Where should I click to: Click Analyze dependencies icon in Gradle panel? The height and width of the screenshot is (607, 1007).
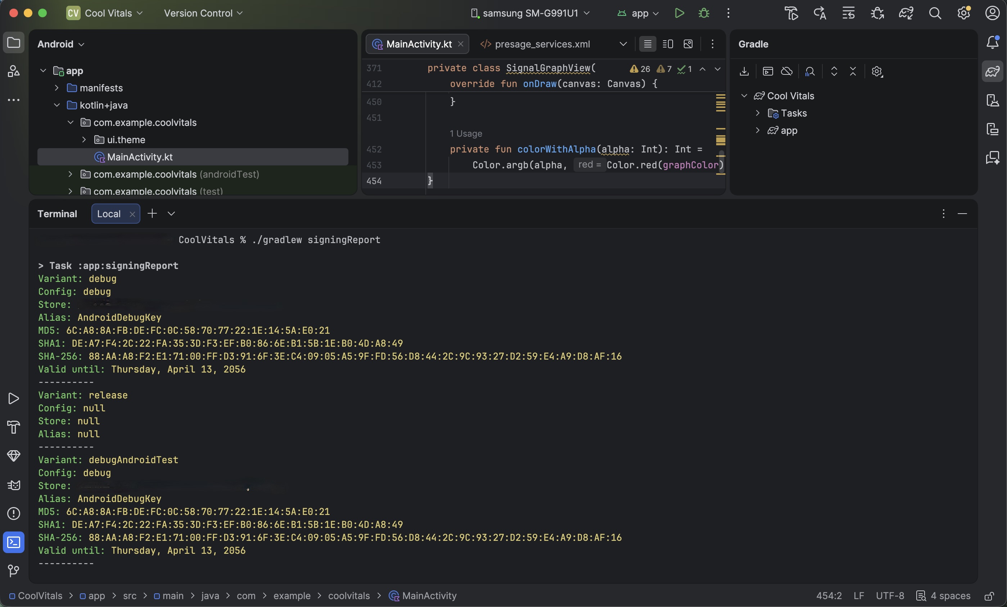(810, 72)
